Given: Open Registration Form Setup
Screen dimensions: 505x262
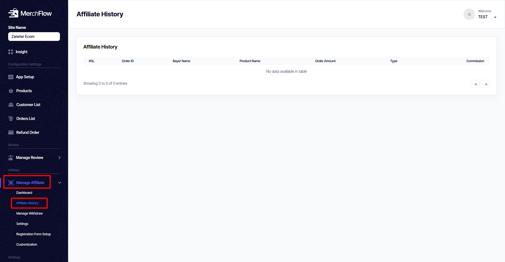Looking at the screenshot, I should [34, 234].
